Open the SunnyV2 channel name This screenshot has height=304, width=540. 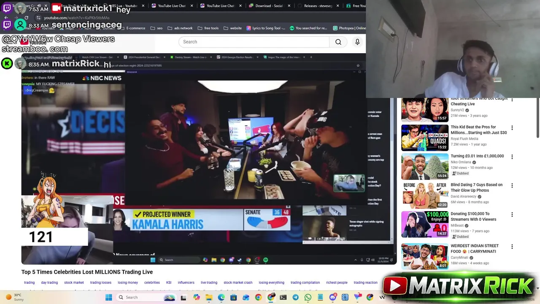pyautogui.click(x=457, y=110)
